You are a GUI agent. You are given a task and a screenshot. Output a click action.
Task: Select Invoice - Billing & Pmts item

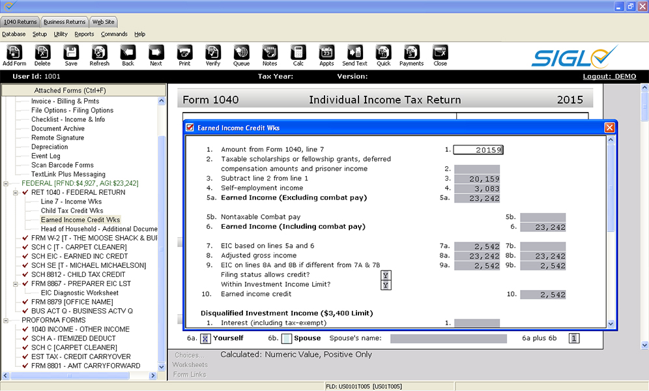[x=65, y=101]
